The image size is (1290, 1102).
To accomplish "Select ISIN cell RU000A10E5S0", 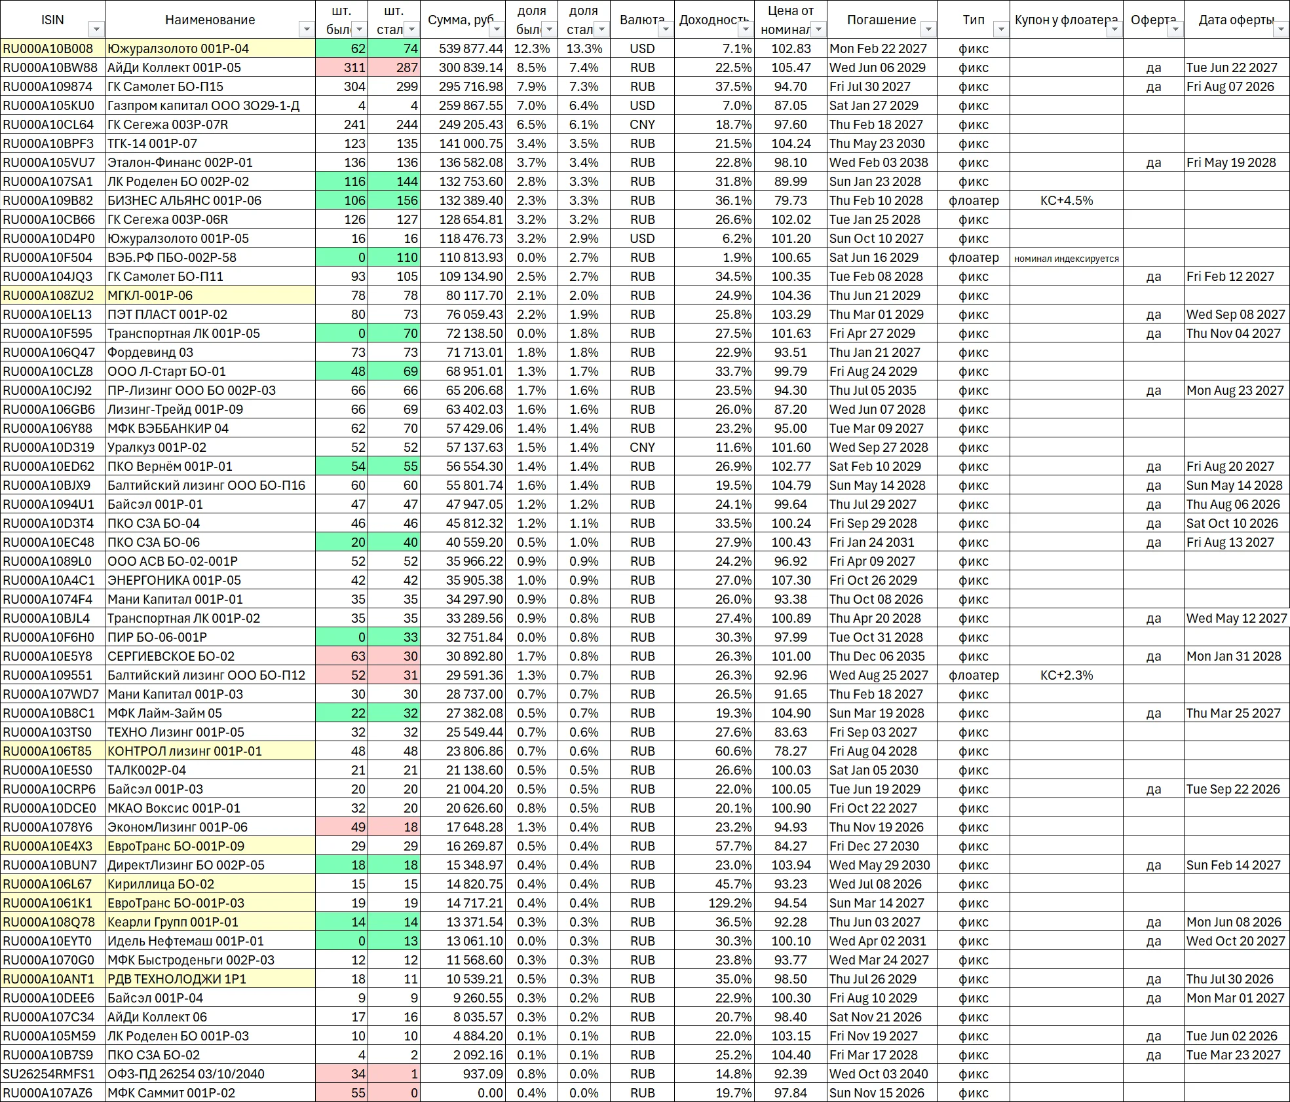I will (x=52, y=770).
